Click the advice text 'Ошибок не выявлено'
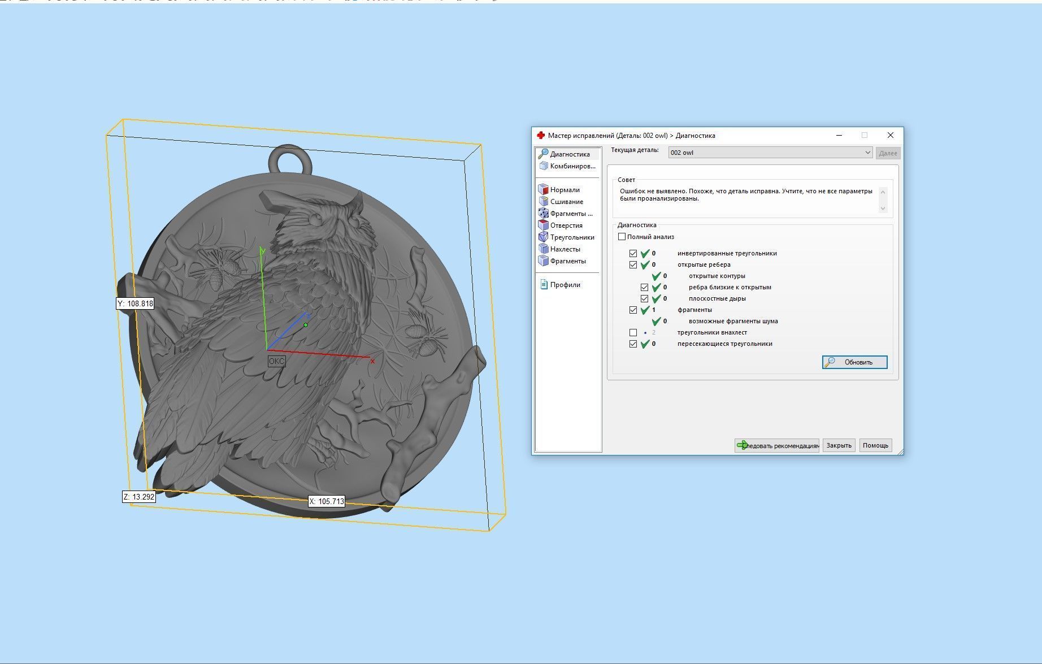The width and height of the screenshot is (1042, 664). pos(653,192)
